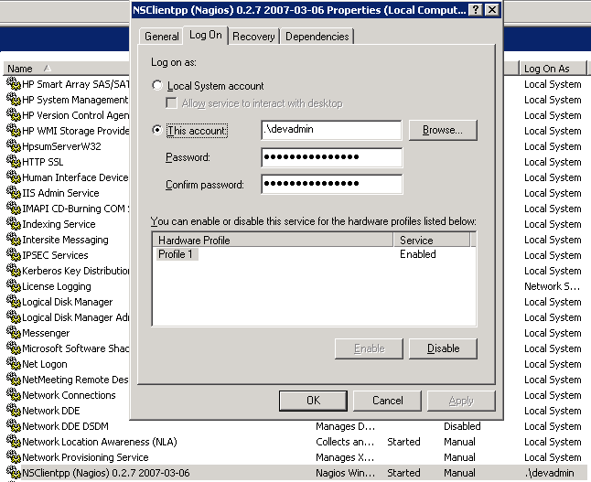The image size is (591, 482).
Task: Switch to the General tab
Action: (161, 37)
